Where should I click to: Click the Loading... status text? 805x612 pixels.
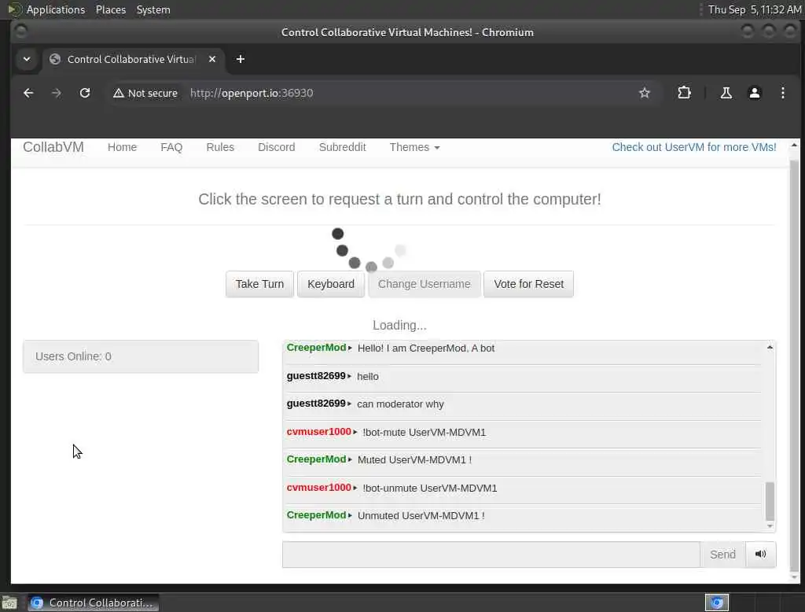399,325
